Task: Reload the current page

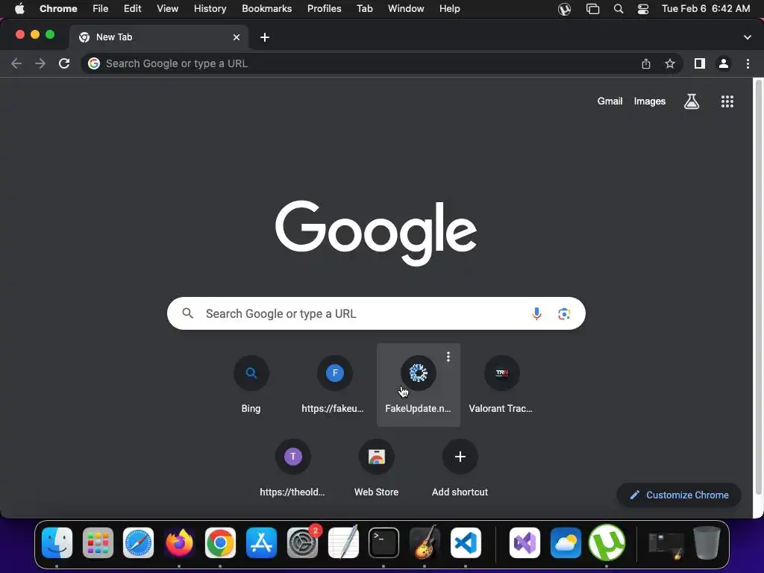Action: pos(64,64)
